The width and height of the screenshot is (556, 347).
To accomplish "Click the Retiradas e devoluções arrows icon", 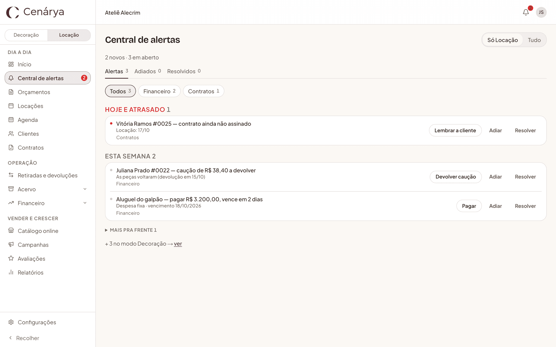I will pyautogui.click(x=11, y=175).
